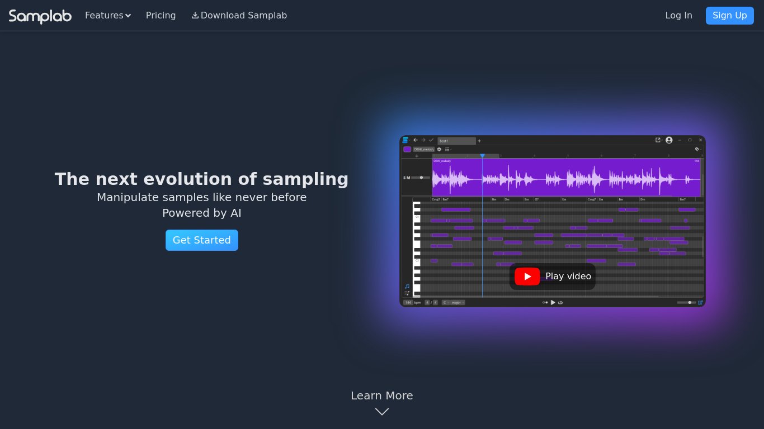764x429 pixels.
Task: Expand the Features dropdown menu
Action: (x=108, y=16)
